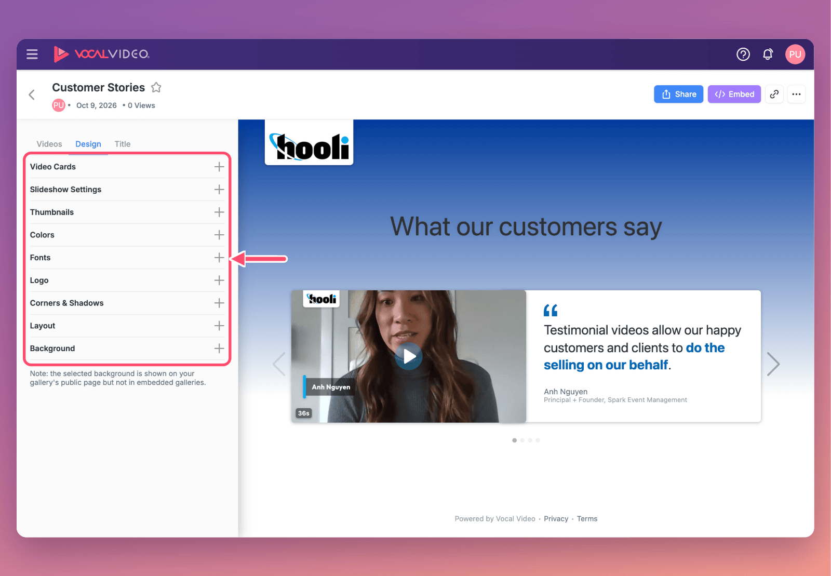
Task: Open the three-dot more options menu
Action: coord(796,94)
